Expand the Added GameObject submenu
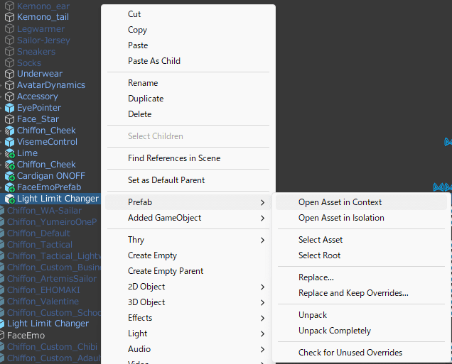The image size is (452, 364). click(x=164, y=218)
